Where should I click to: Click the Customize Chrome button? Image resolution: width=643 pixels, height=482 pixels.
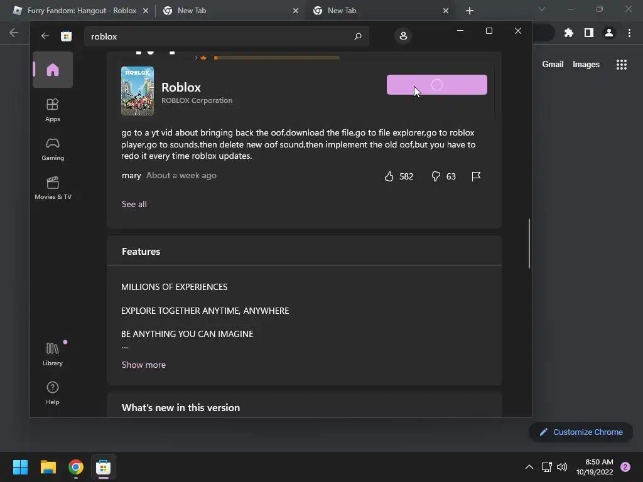click(x=581, y=432)
